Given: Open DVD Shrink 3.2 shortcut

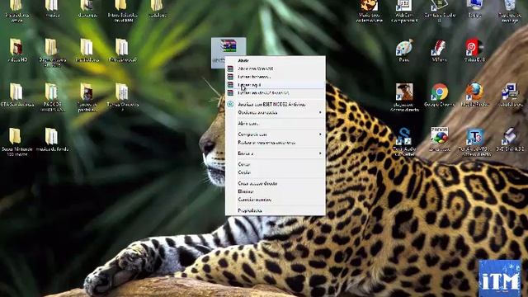Looking at the screenshot, I should (x=510, y=136).
